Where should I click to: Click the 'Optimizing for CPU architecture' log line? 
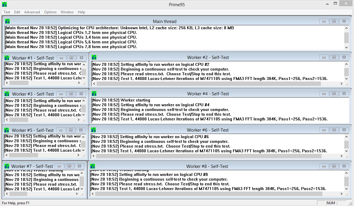click(x=119, y=28)
